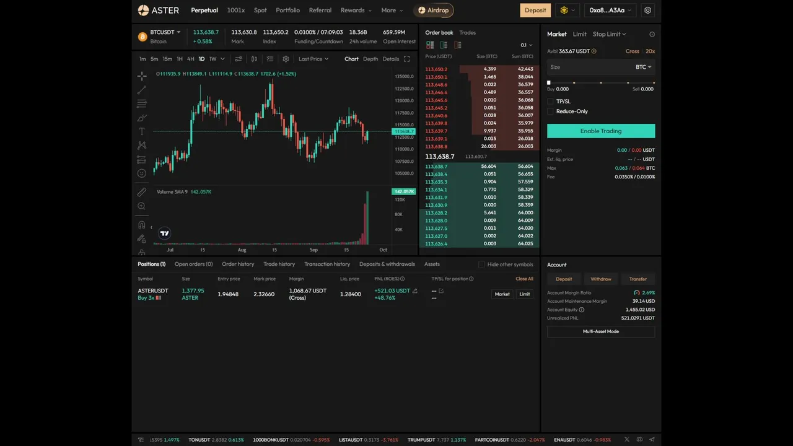Show asks-only order book view
The width and height of the screenshot is (793, 446).
458,45
